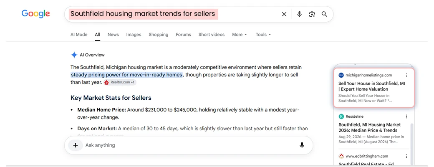Click the Ask anything input field
The height and width of the screenshot is (167, 434).
pos(189,145)
